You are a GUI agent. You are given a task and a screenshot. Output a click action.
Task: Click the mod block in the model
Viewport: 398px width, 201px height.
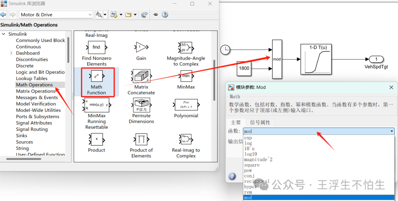[x=277, y=59]
